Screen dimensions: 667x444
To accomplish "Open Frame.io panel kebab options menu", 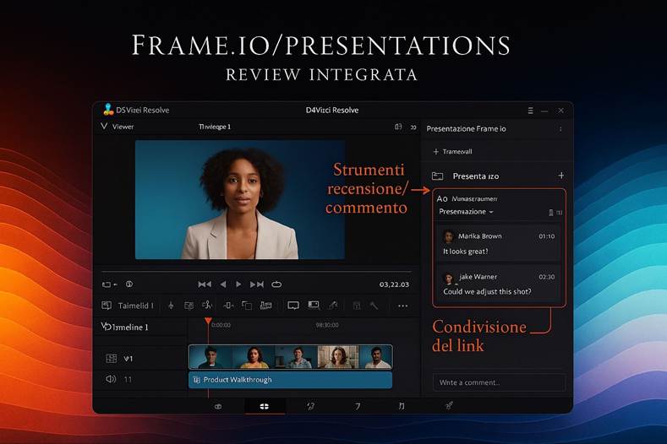I will click(x=560, y=129).
